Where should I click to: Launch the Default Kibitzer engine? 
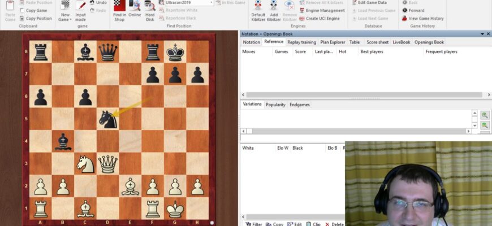258,10
